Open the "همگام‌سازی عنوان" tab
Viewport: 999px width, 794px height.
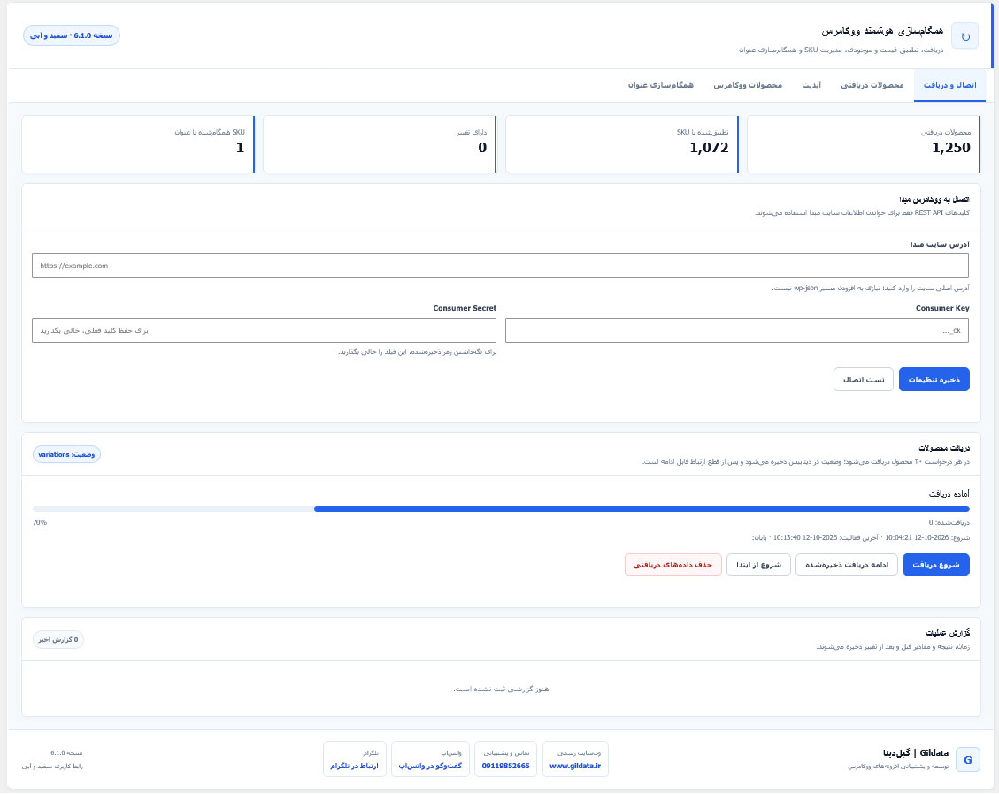(661, 85)
